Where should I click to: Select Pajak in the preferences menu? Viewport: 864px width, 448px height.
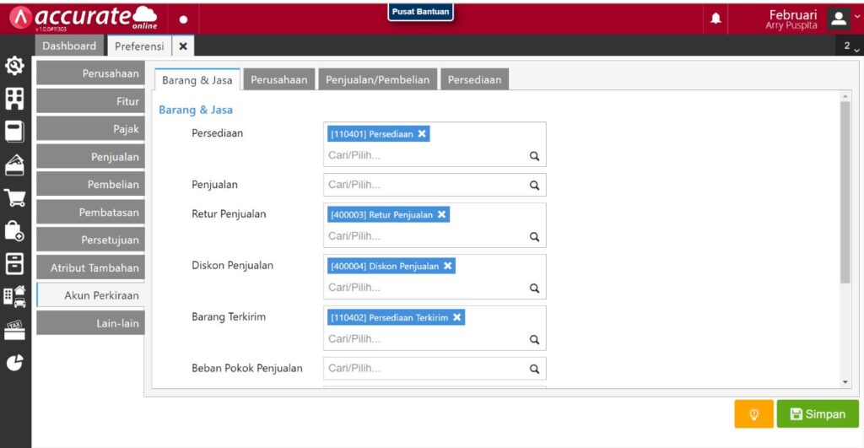(x=90, y=129)
